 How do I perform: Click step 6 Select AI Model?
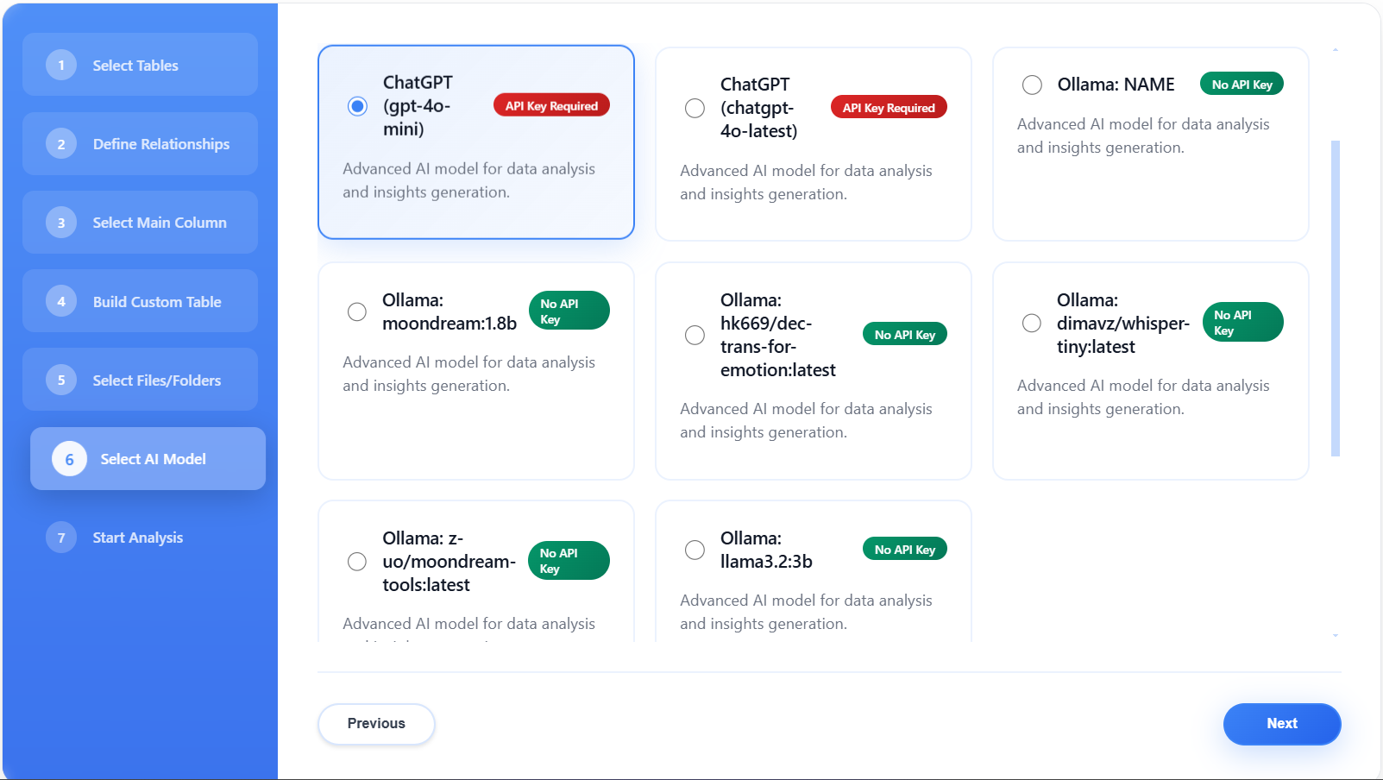tap(148, 459)
